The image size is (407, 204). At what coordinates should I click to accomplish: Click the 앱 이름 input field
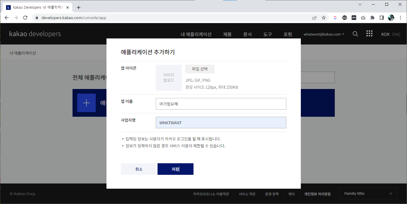[221, 104]
